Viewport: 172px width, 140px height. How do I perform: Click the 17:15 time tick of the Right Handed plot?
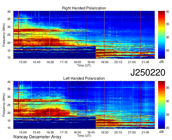[x=64, y=62]
